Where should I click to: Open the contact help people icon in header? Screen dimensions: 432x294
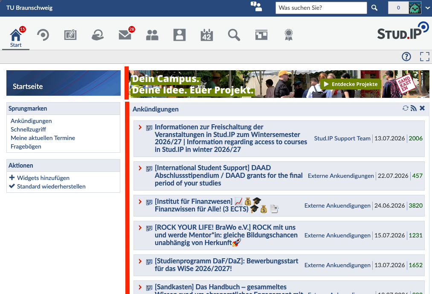pos(256,6)
